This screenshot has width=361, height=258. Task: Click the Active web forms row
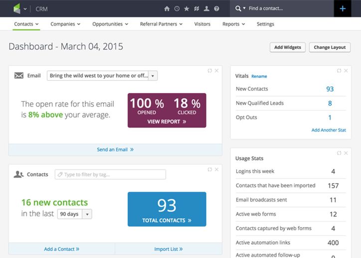point(291,214)
